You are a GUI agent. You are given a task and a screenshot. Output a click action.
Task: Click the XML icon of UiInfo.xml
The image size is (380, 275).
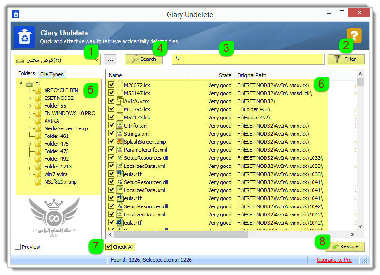(120, 126)
